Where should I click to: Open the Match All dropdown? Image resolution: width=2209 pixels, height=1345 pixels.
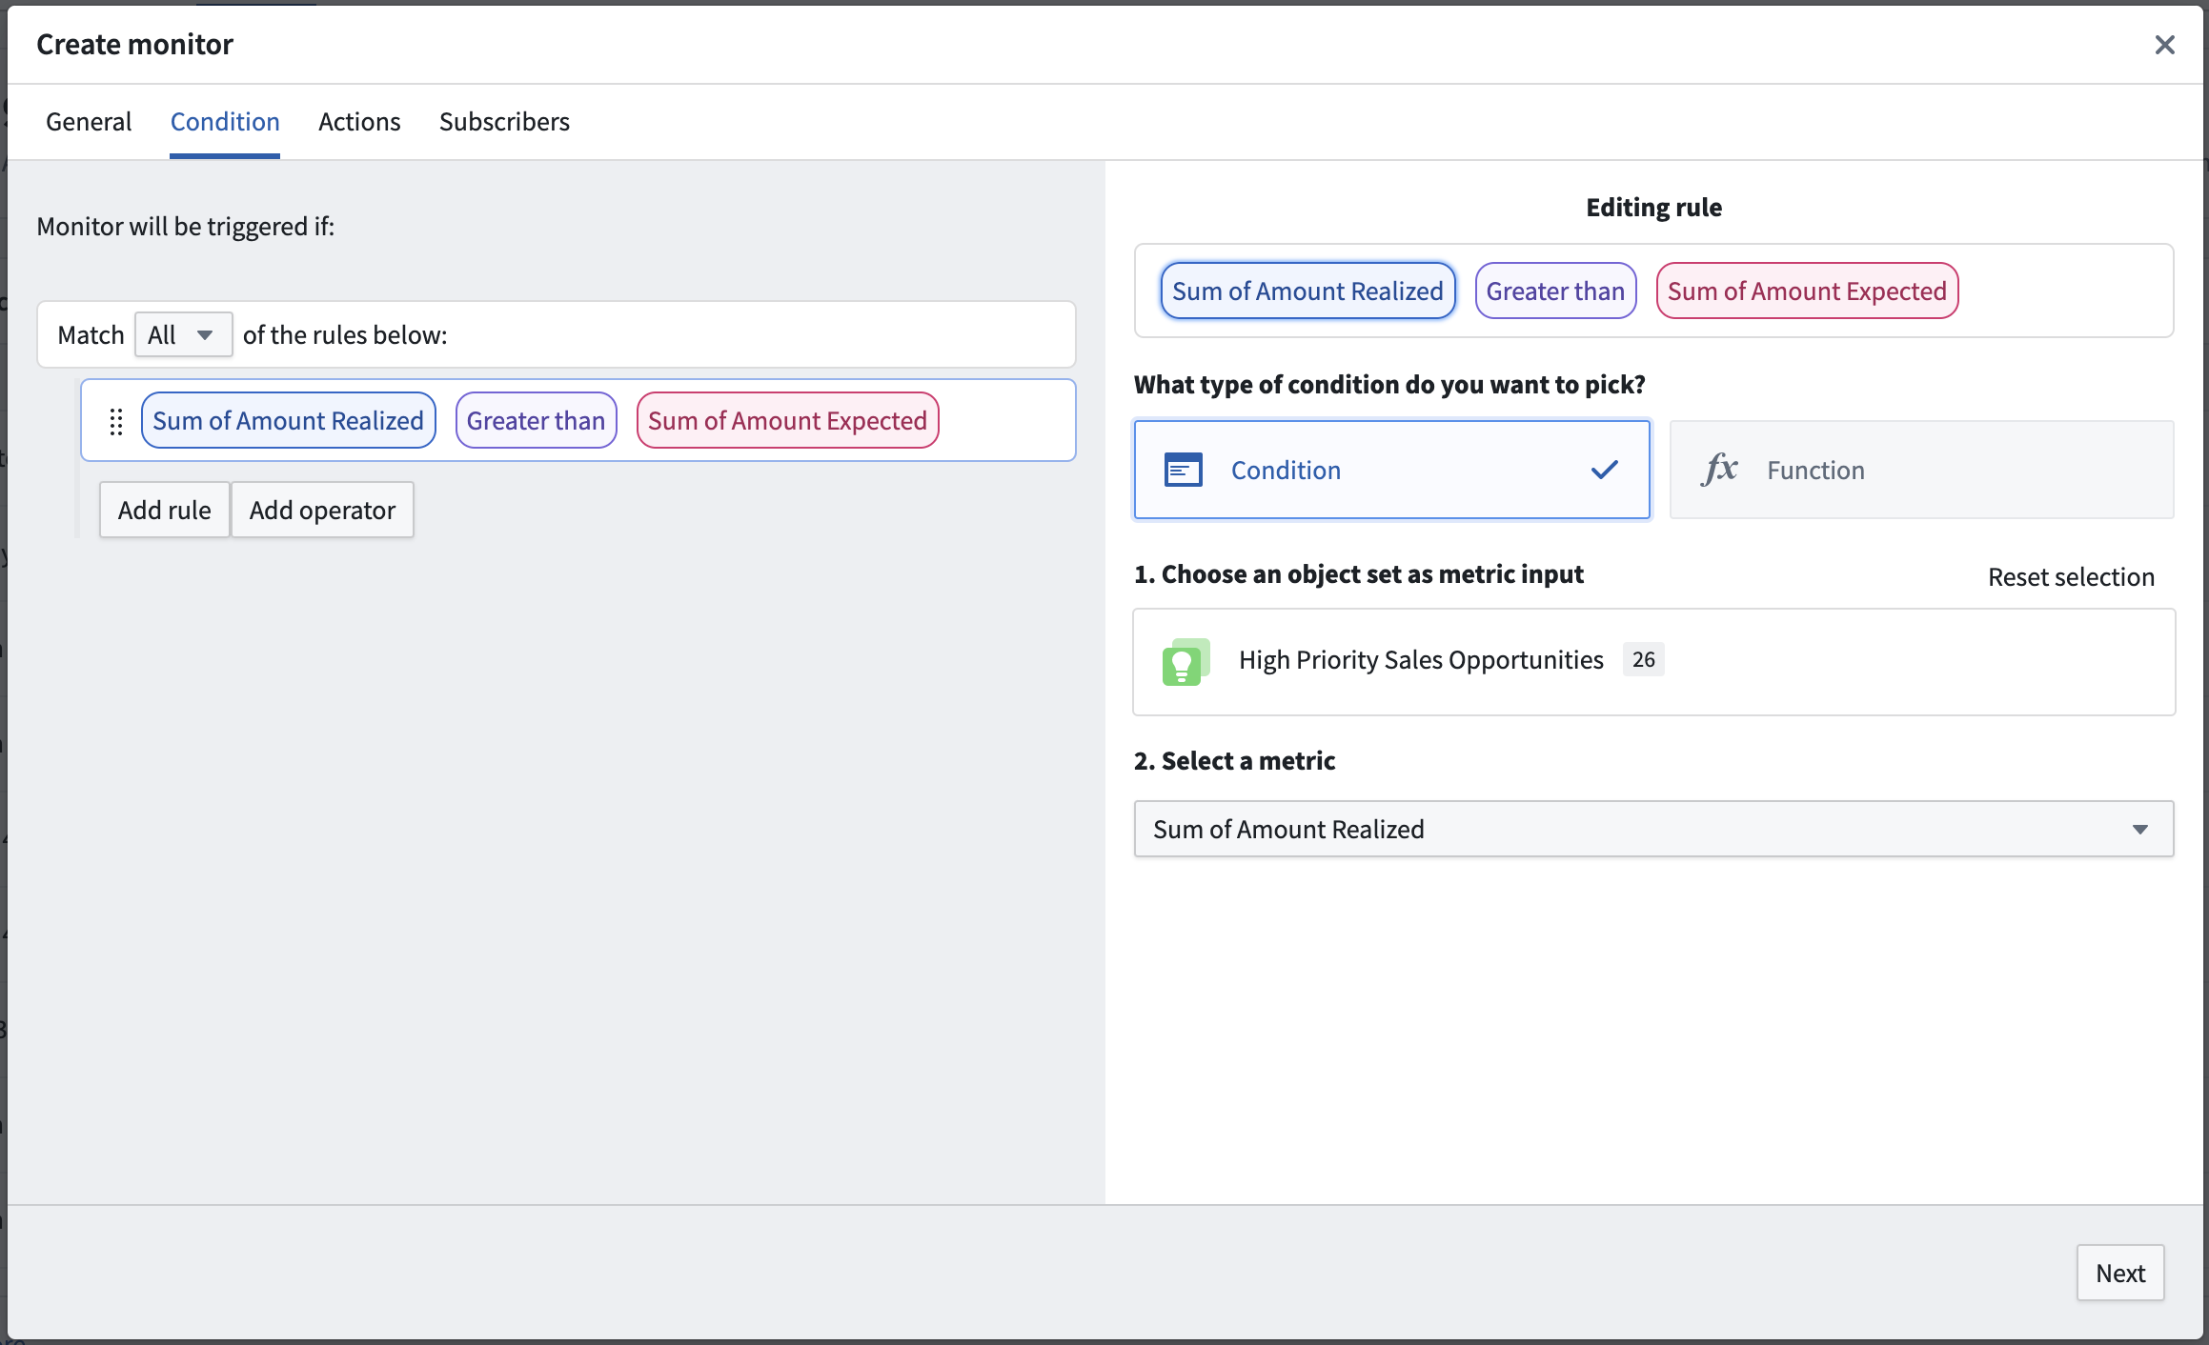183,335
